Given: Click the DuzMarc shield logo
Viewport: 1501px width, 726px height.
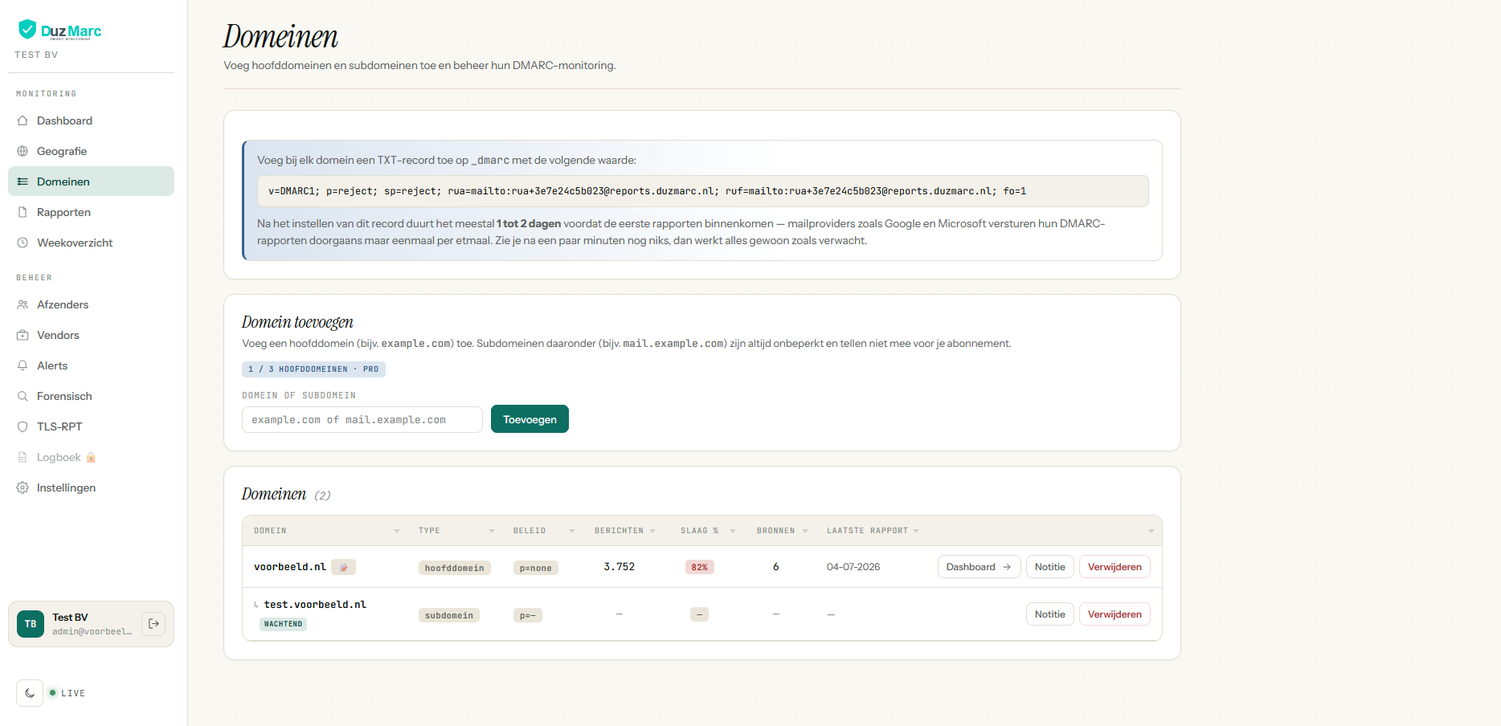Looking at the screenshot, I should point(27,30).
